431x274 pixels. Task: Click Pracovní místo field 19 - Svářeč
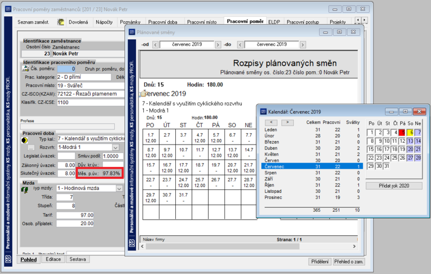91,86
